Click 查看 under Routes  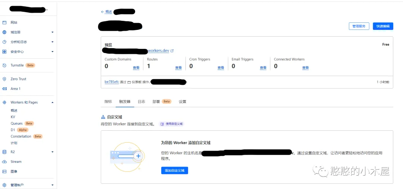[x=178, y=68]
